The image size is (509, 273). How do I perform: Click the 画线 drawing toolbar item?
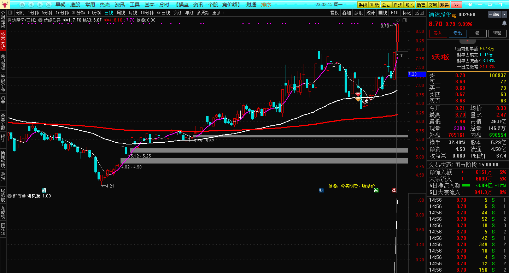(x=382, y=13)
